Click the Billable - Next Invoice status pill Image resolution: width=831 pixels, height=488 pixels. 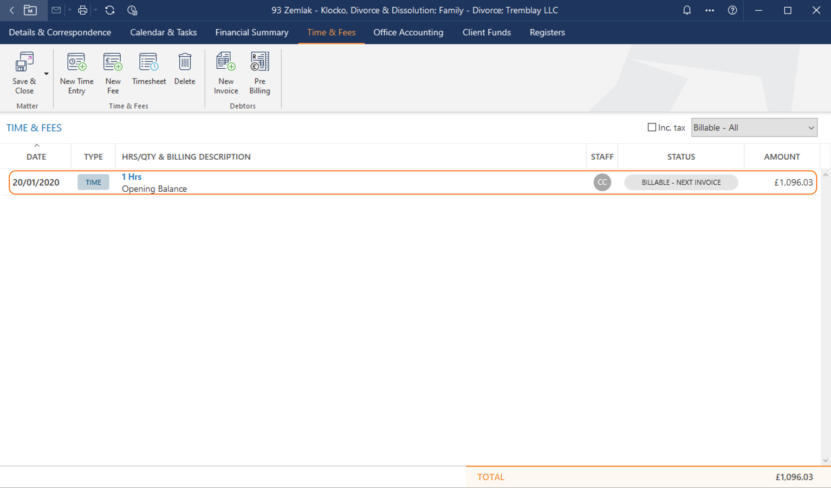click(680, 183)
